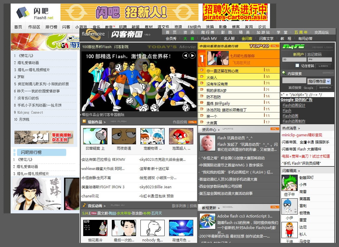Open 爬行榜作品 search dropdown
The height and width of the screenshot is (247, 339).
319,81
